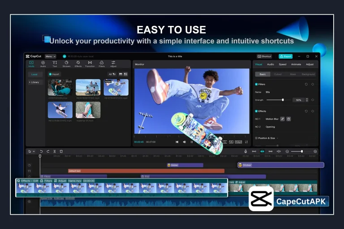
Task: Switch to the Adjust tab in inspector
Action: pyautogui.click(x=310, y=64)
